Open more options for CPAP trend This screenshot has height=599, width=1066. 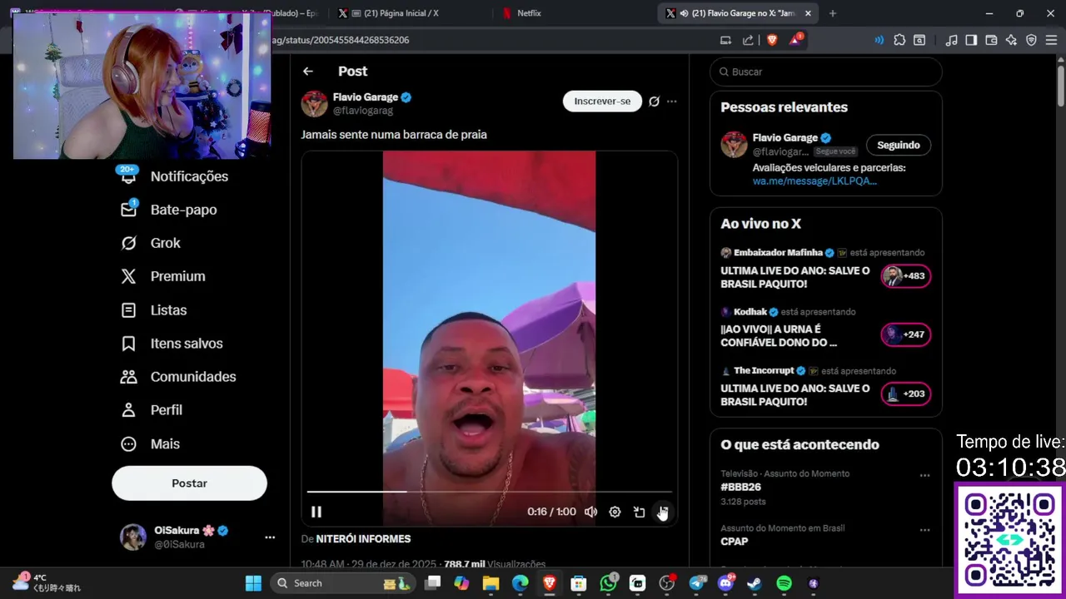[x=924, y=530]
